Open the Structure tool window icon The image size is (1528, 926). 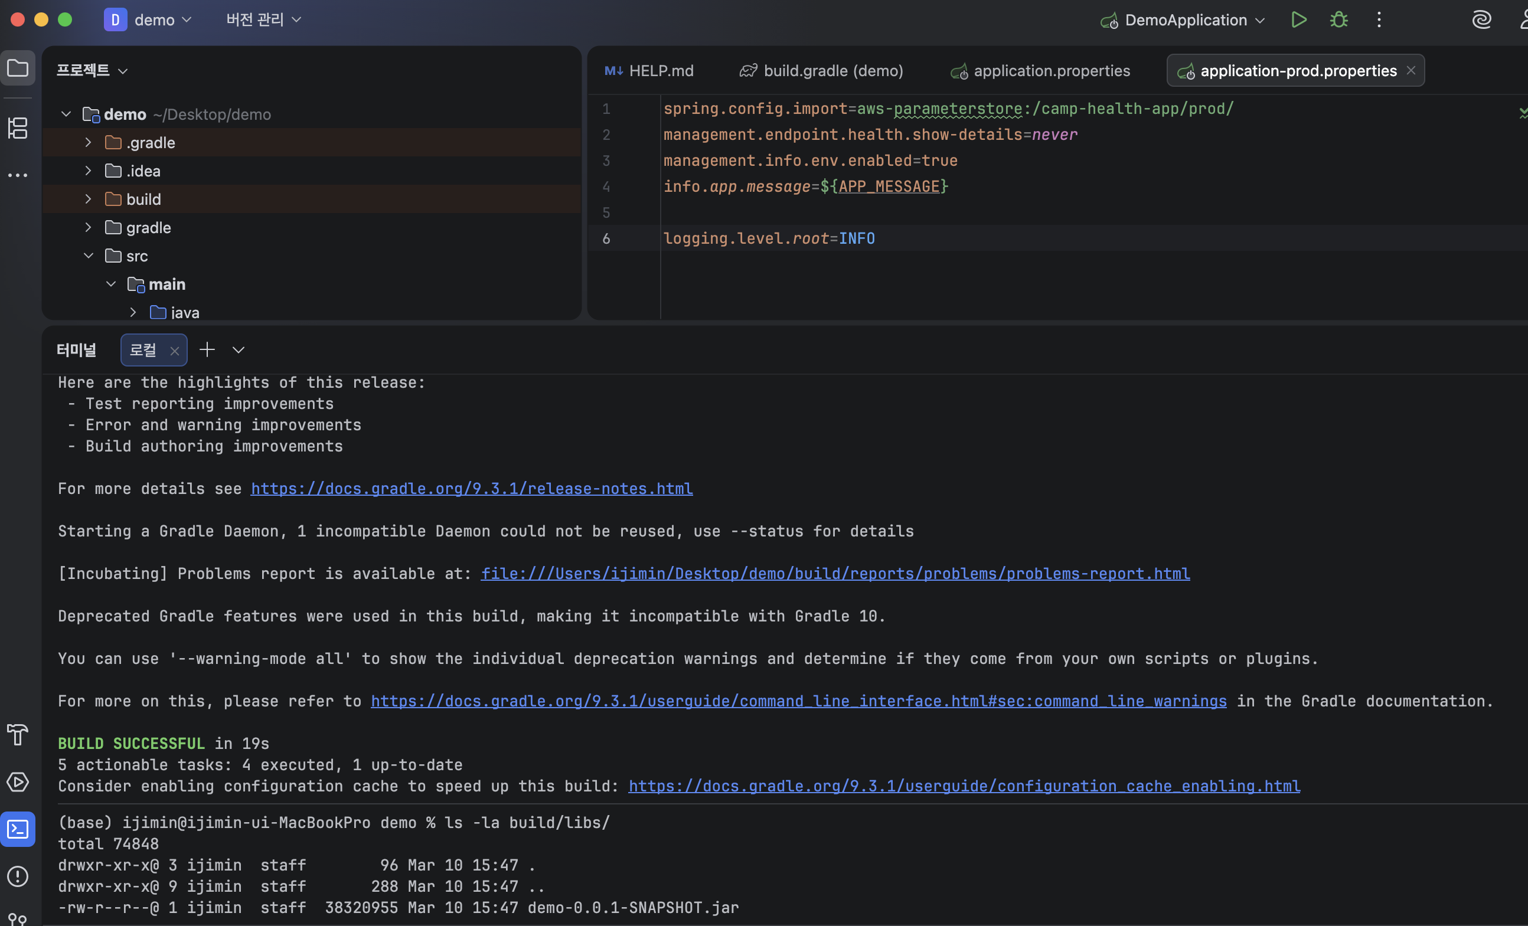tap(17, 128)
